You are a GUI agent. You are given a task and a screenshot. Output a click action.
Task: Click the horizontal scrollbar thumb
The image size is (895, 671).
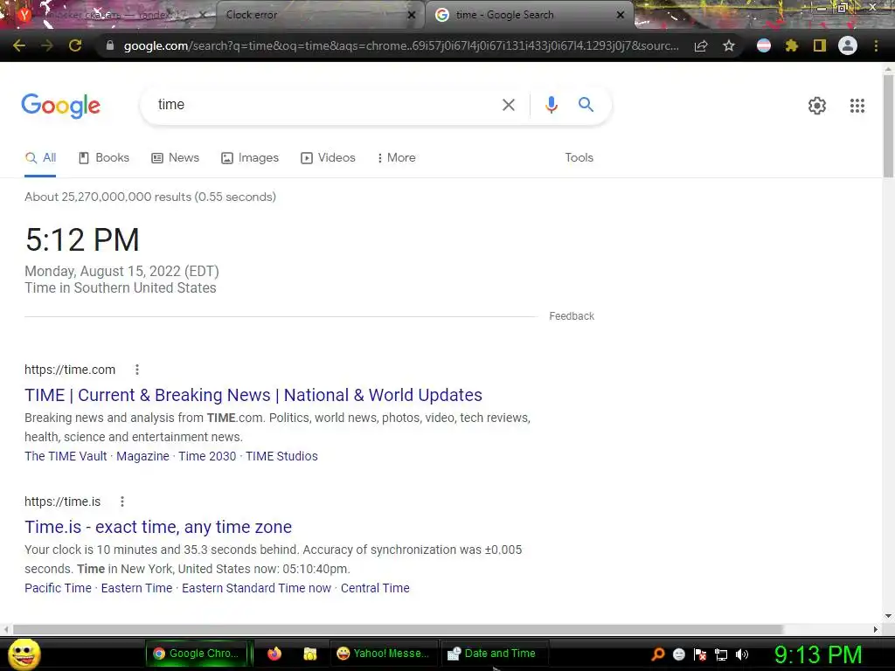(x=398, y=629)
